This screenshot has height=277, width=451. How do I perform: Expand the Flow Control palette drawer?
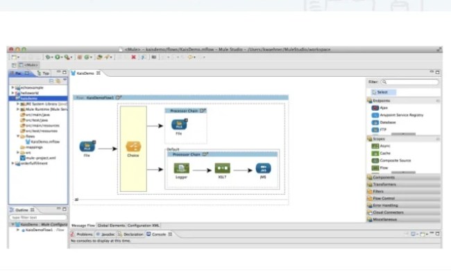click(404, 198)
